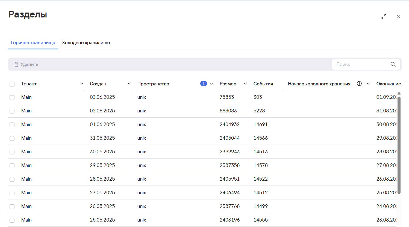Click the Разделы heading
Viewport: 409px width, 227px height.
click(28, 14)
